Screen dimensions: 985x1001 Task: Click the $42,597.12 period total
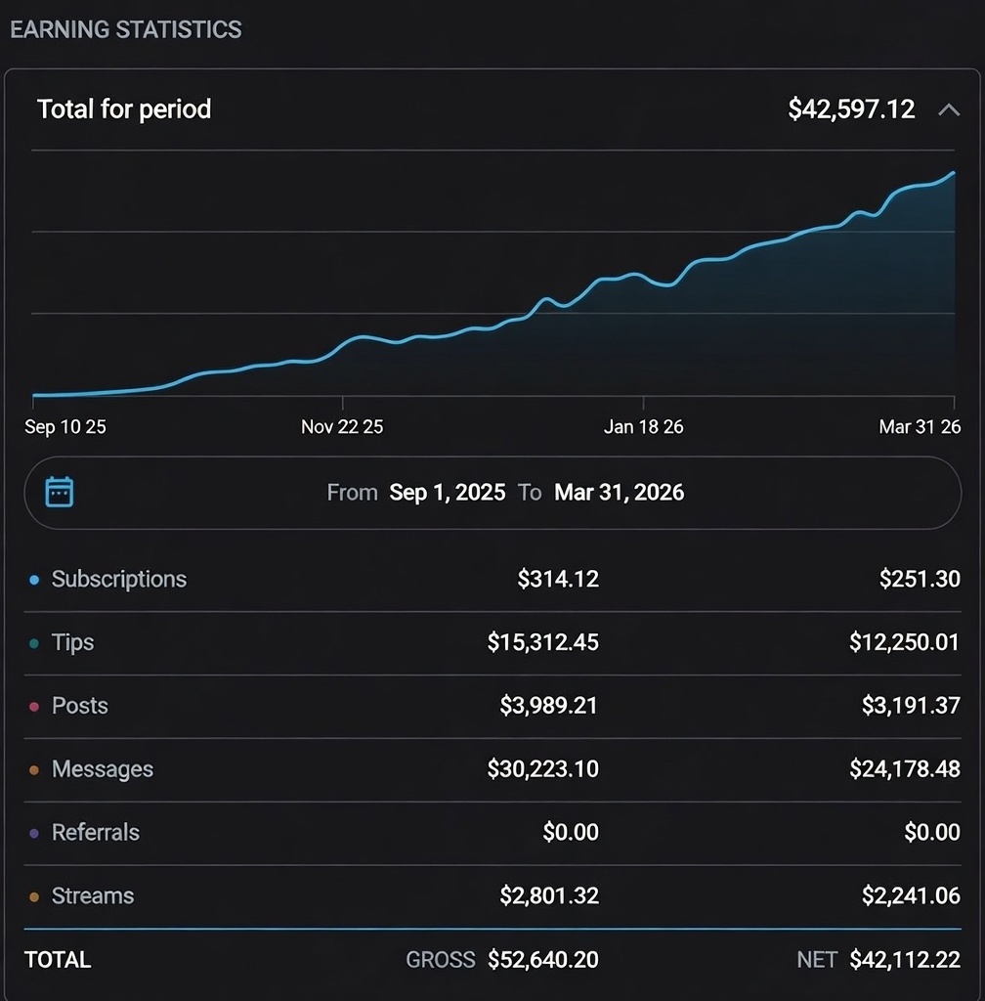(851, 109)
